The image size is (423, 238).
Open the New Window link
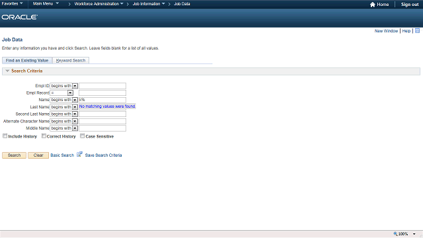[x=386, y=31]
